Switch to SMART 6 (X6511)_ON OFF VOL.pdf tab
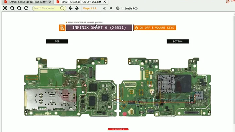 pyautogui.click(x=81, y=2)
